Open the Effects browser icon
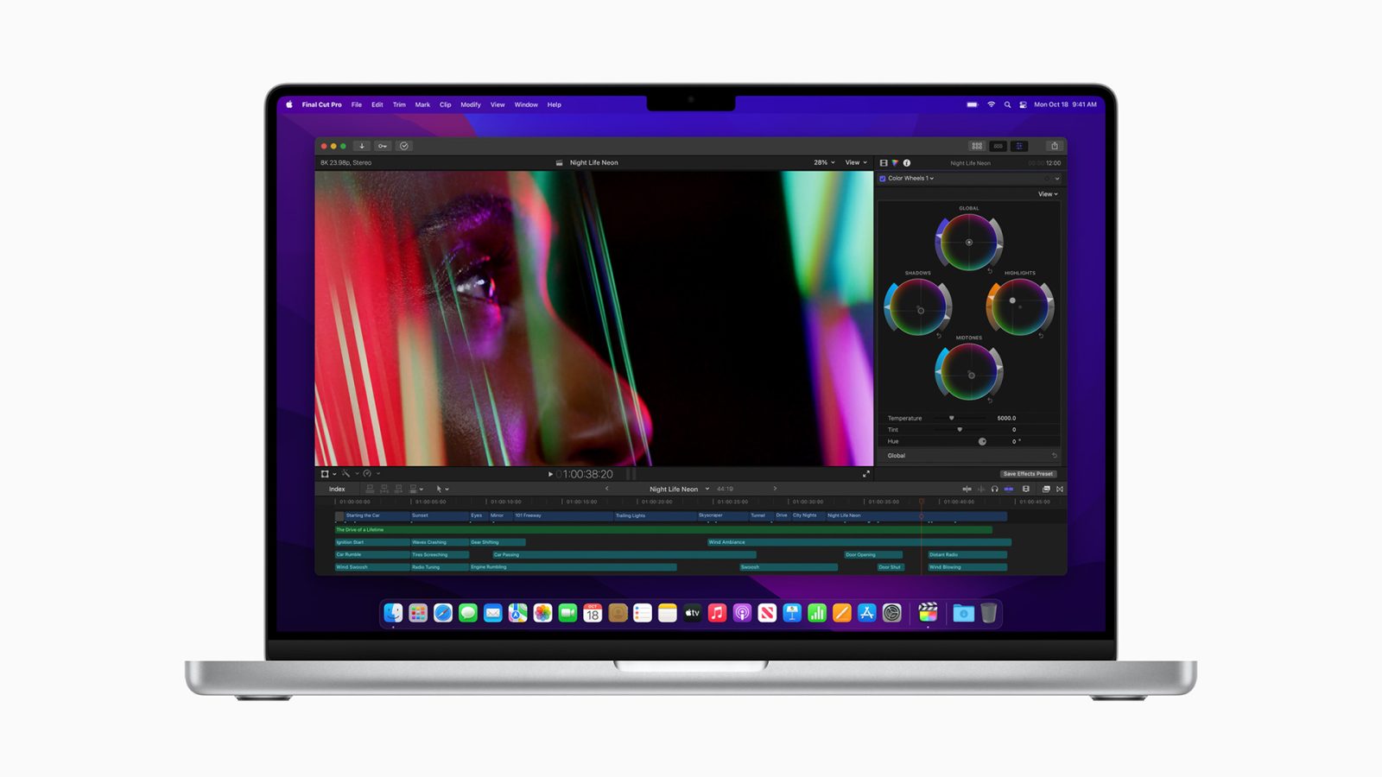The width and height of the screenshot is (1382, 777). click(x=1046, y=489)
